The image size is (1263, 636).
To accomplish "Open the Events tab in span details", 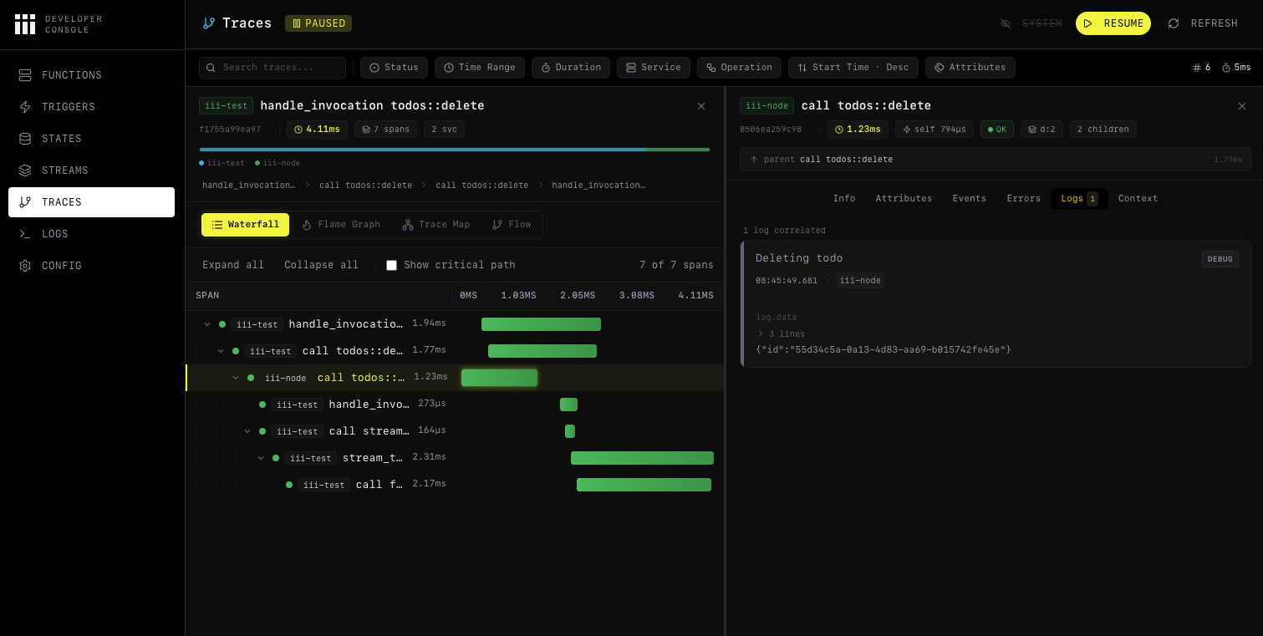I will pyautogui.click(x=969, y=198).
